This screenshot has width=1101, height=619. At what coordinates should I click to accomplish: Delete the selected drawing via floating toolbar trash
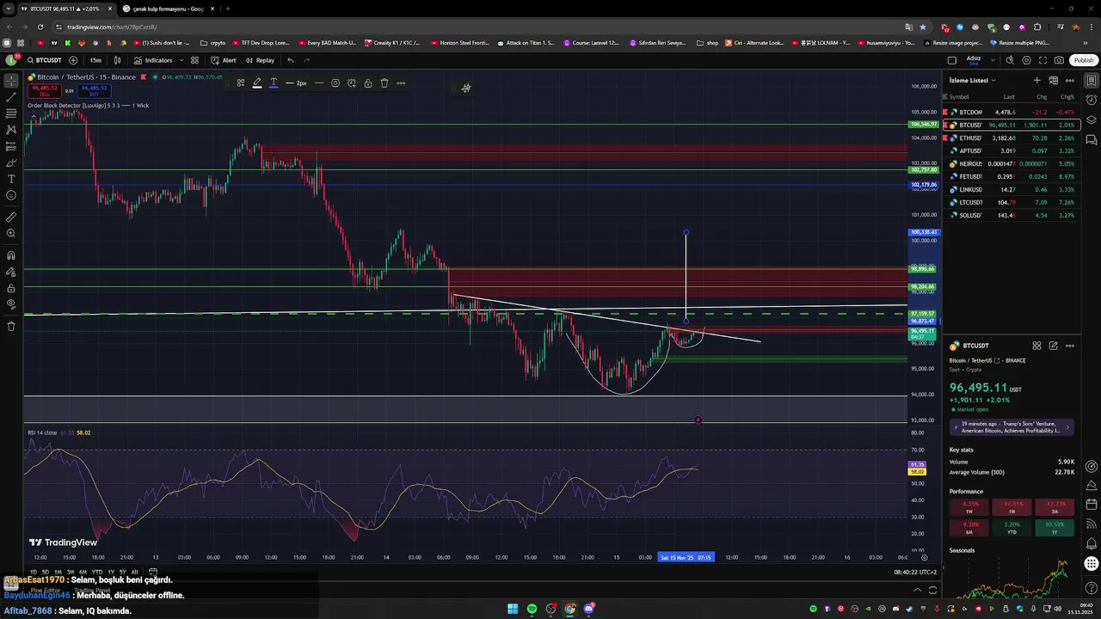pos(384,83)
